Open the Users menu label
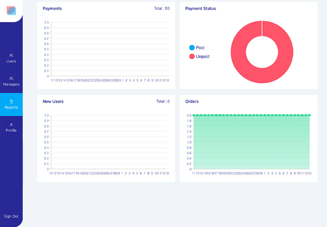 tap(11, 61)
